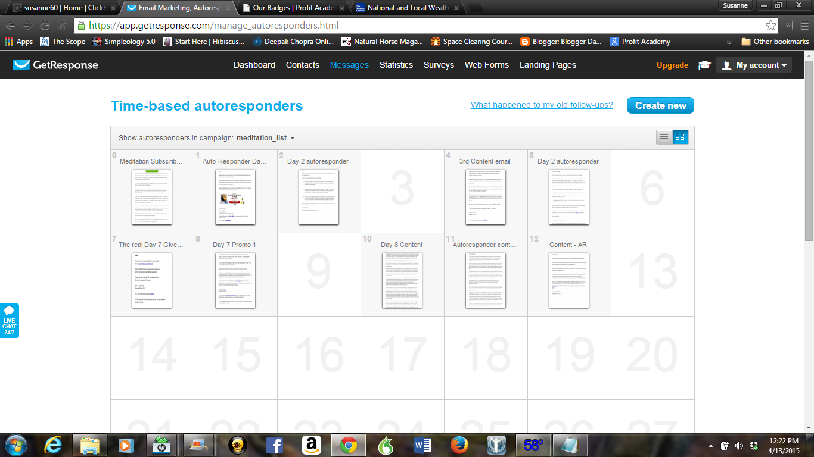The width and height of the screenshot is (814, 457).
Task: Open the Apps bookmarks shortcut
Action: click(x=18, y=42)
